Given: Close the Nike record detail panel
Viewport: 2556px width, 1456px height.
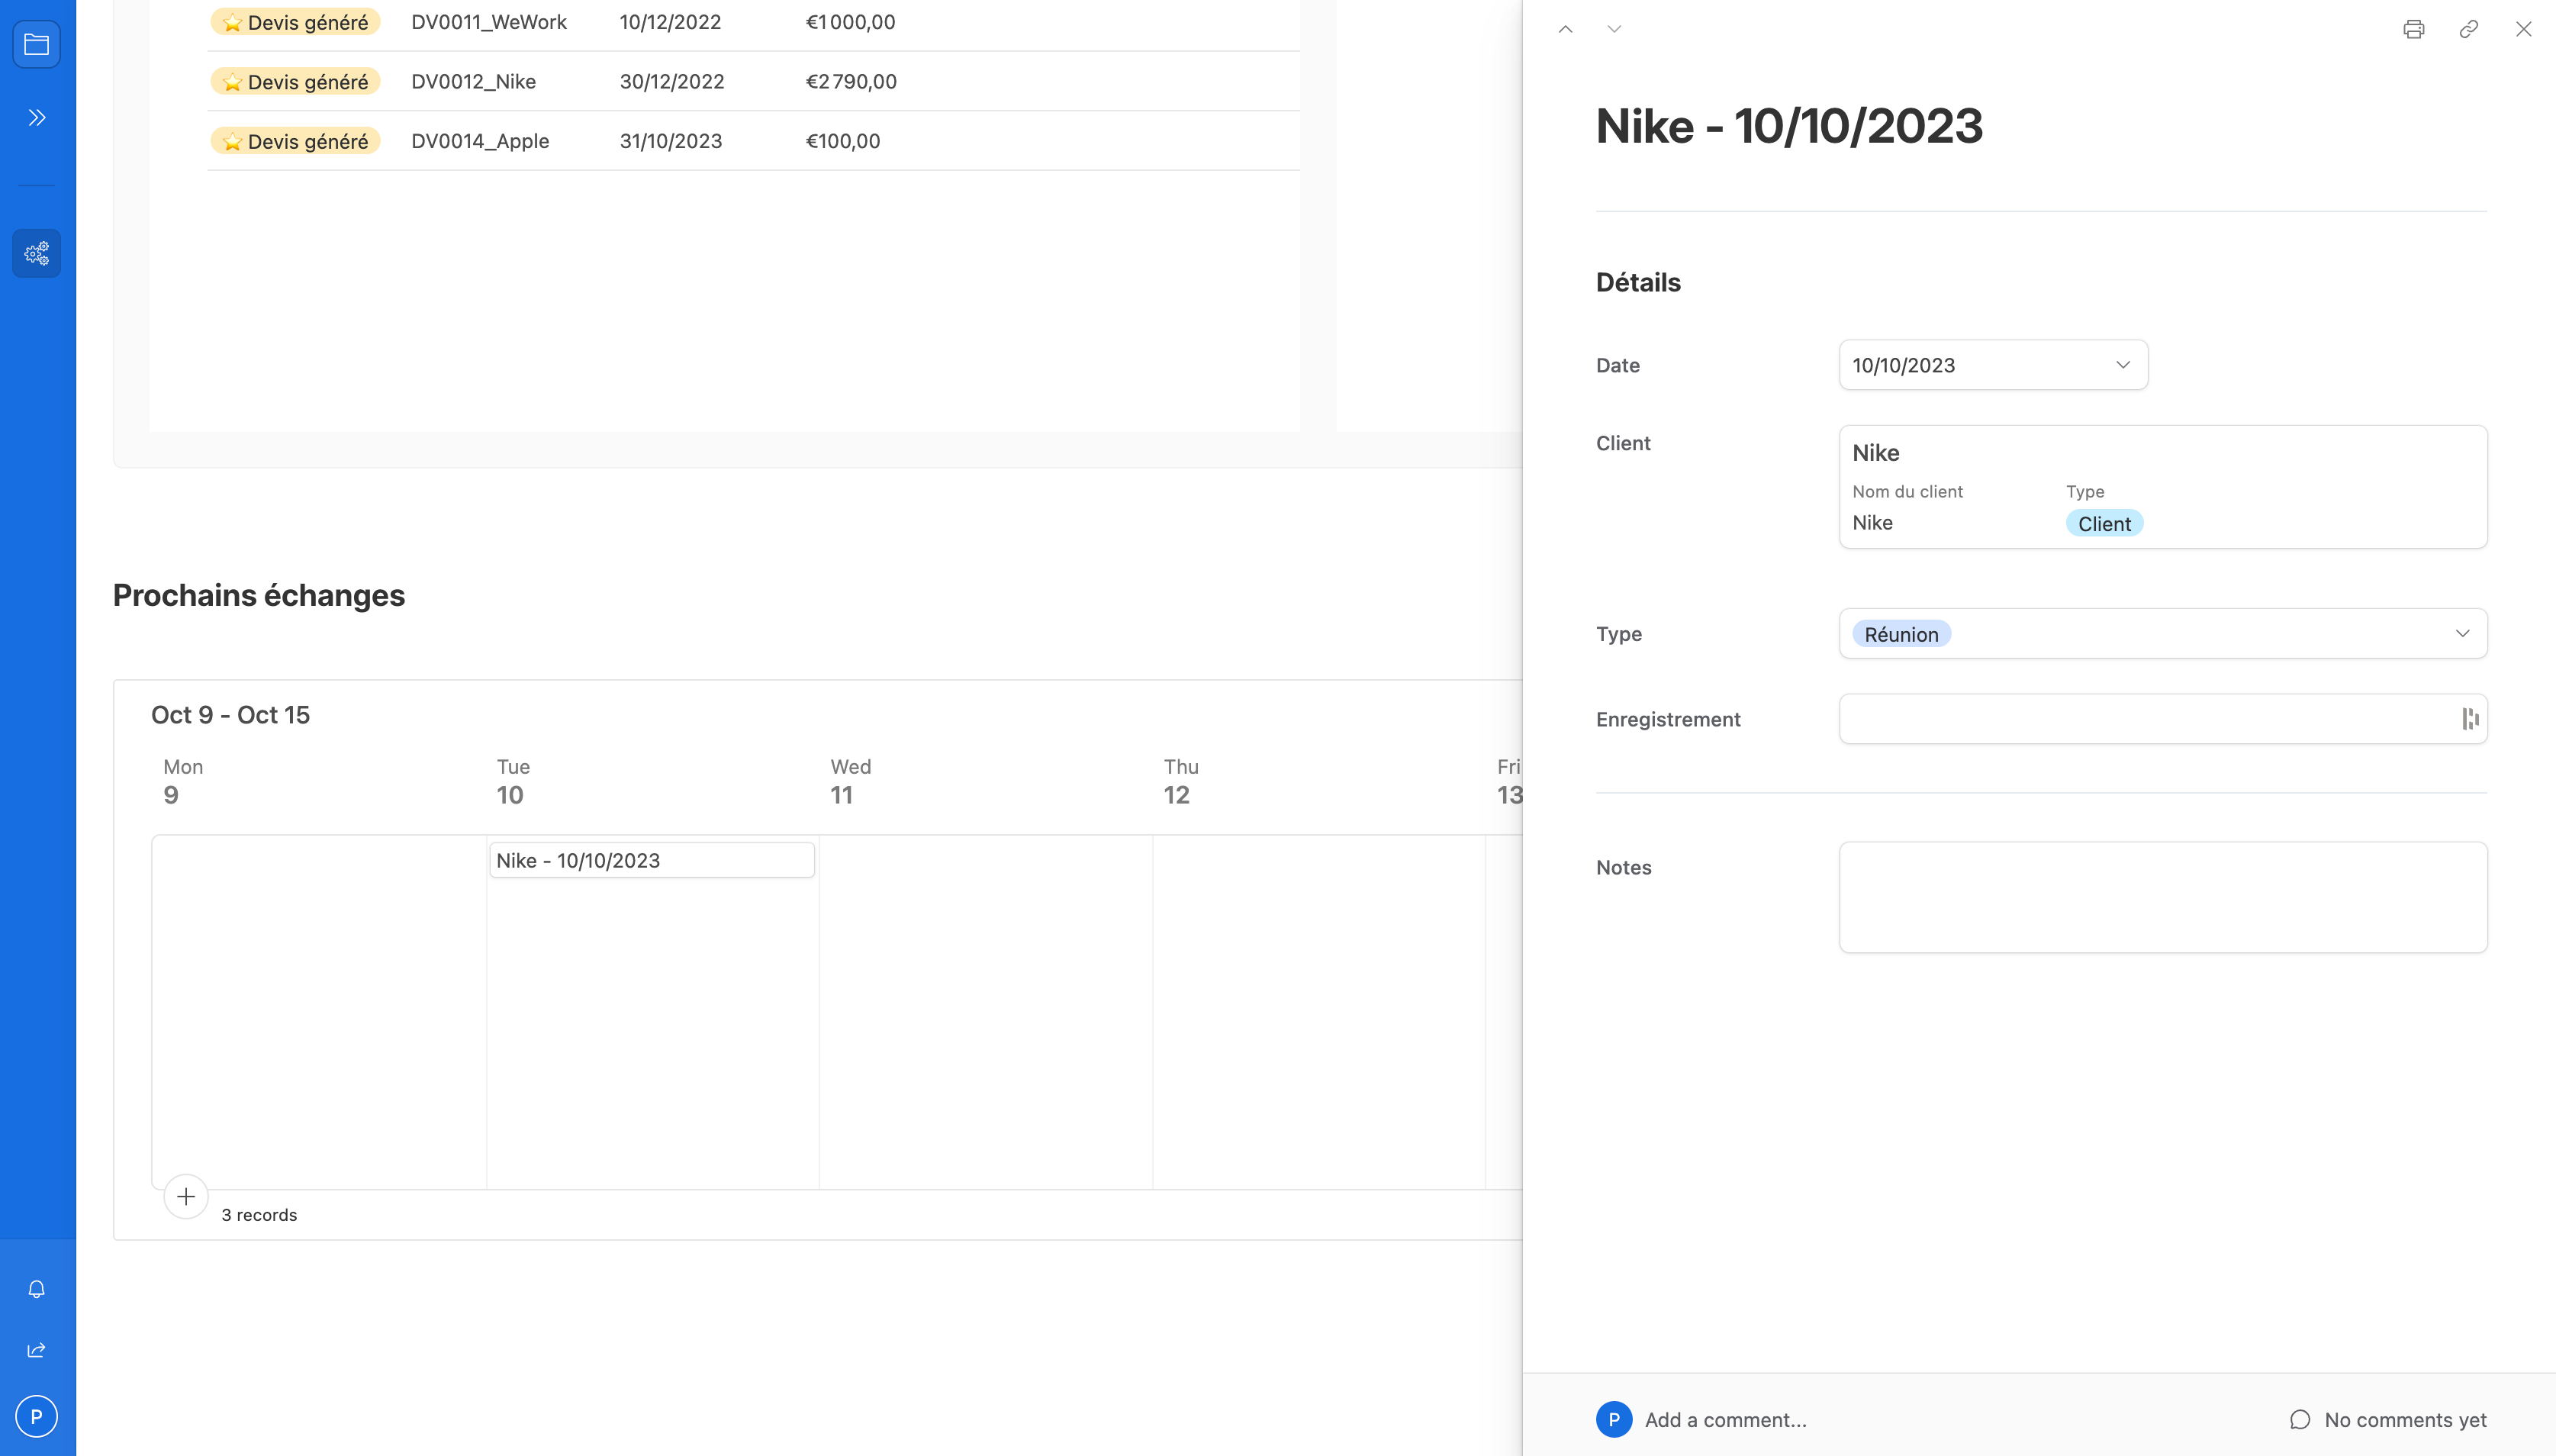Looking at the screenshot, I should coord(2523,29).
